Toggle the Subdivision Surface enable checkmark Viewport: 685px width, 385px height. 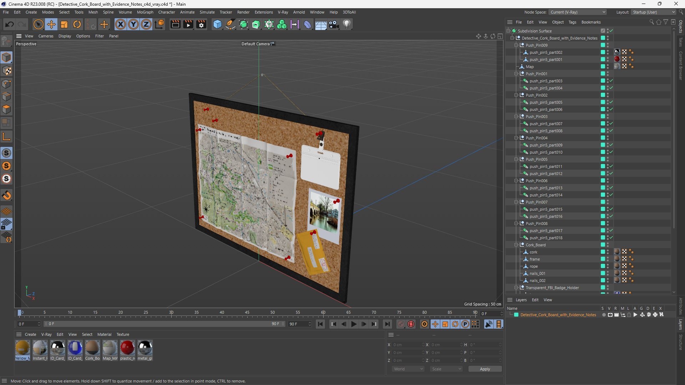(611, 31)
